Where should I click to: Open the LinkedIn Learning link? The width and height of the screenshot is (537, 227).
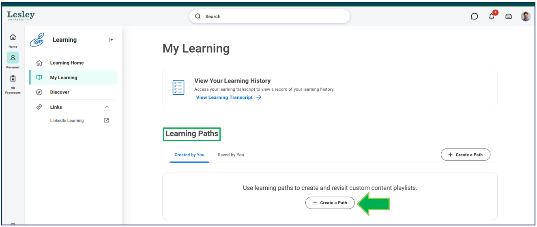(67, 121)
